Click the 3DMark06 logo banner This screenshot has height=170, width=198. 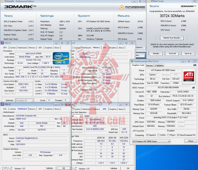[x=20, y=7]
